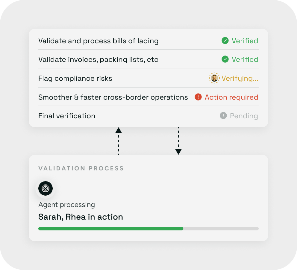Select Validate invoices, packing lists row
Image resolution: width=297 pixels, height=270 pixels.
[x=148, y=59]
